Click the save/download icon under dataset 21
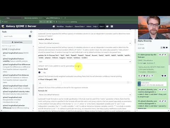Viewport: 170px width, 128px height. 139,76
